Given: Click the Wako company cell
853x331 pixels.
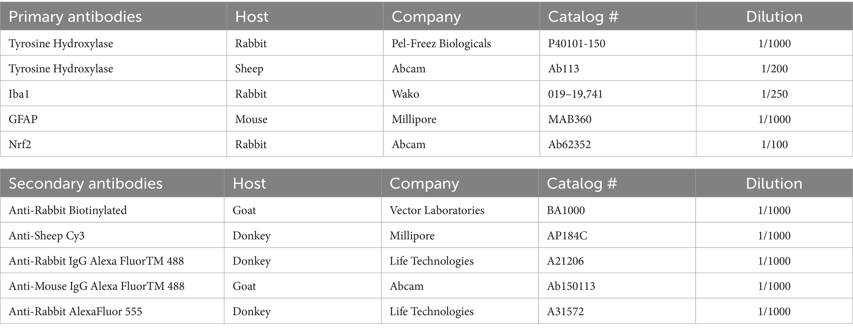Looking at the screenshot, I should click(405, 94).
